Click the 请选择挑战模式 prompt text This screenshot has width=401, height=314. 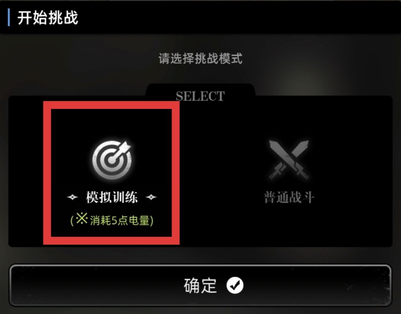[x=200, y=59]
